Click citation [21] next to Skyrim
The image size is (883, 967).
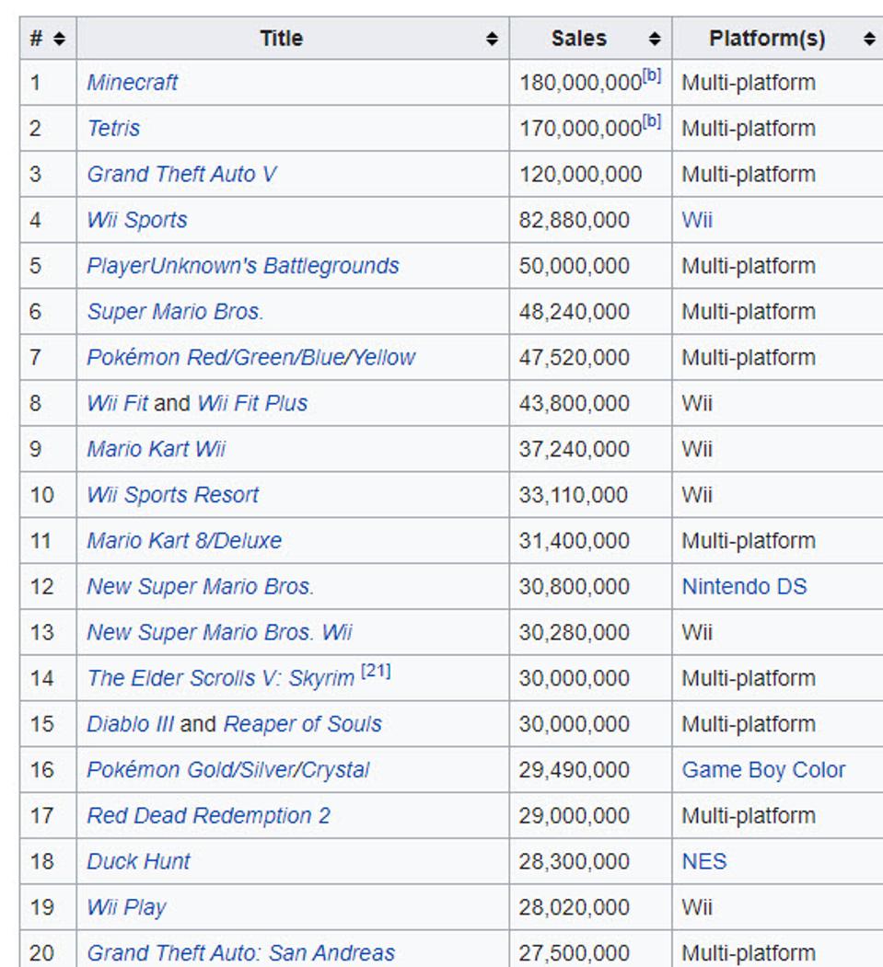pos(376,673)
